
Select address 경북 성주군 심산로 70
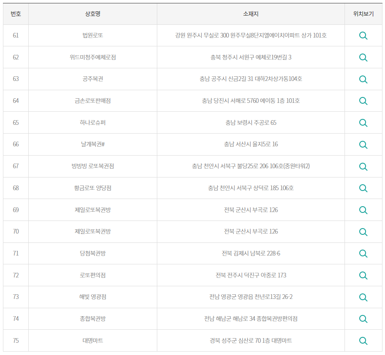(x=235, y=340)
